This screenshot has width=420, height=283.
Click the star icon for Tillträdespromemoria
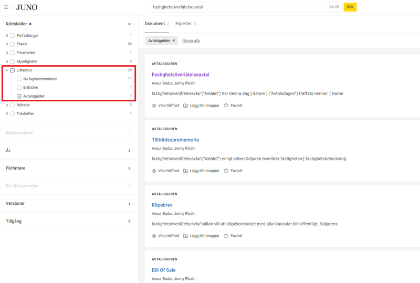coord(226,171)
